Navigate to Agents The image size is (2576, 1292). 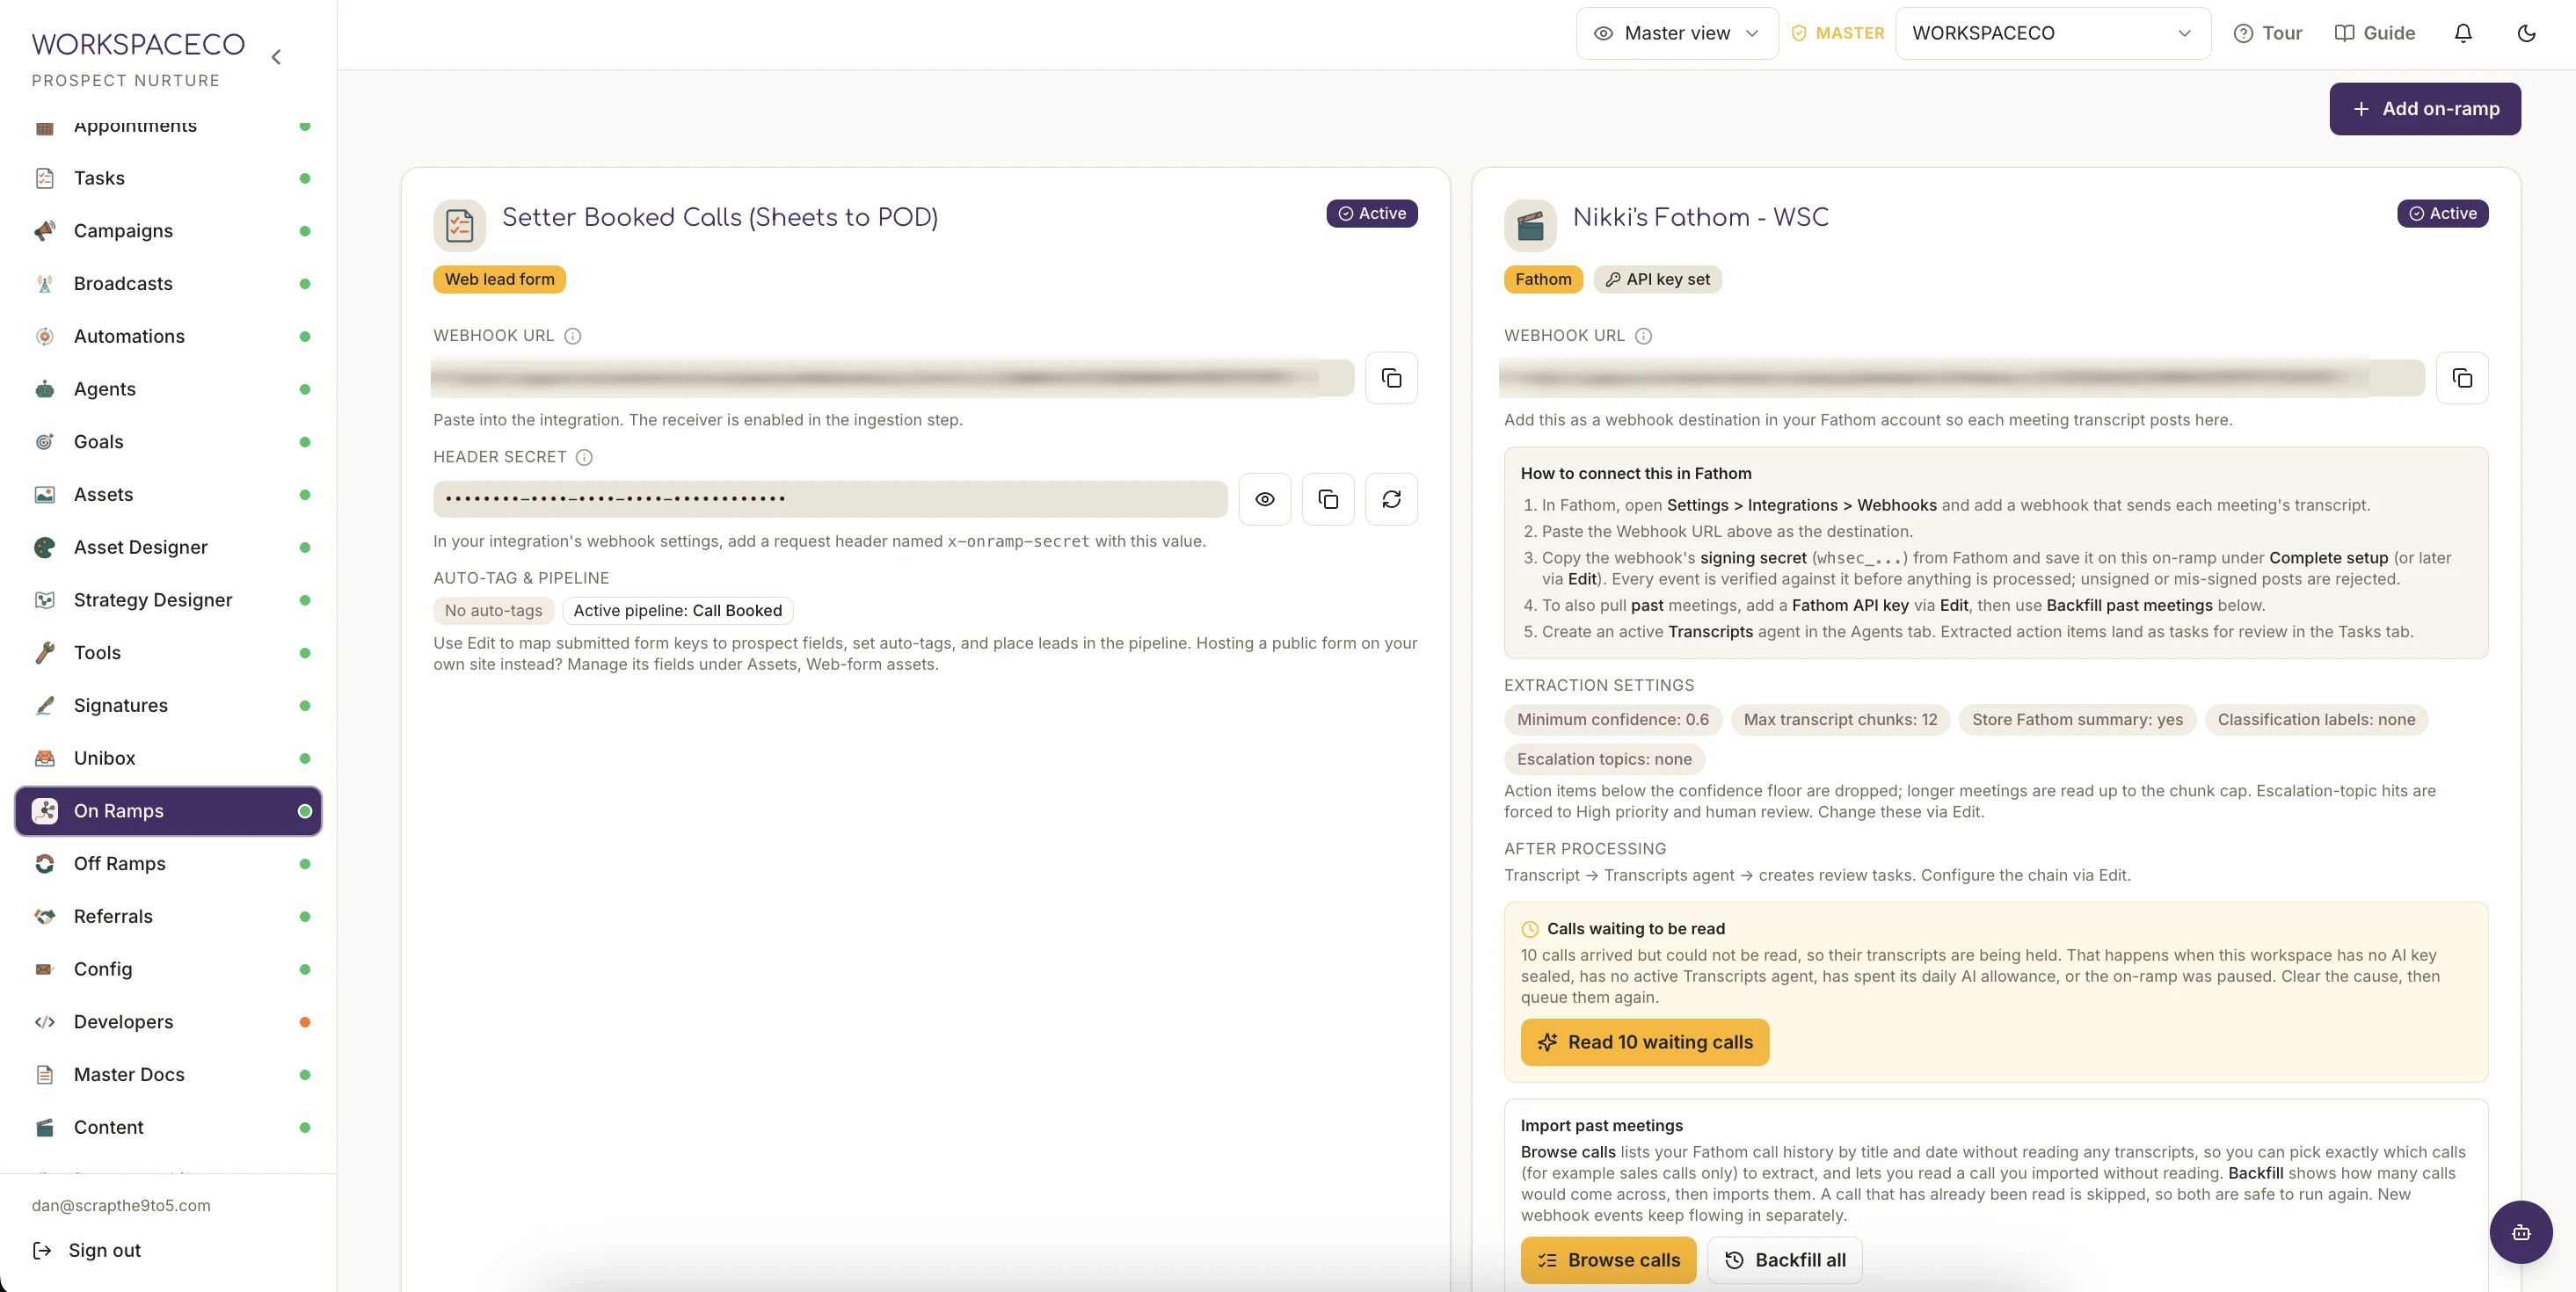pyautogui.click(x=168, y=389)
